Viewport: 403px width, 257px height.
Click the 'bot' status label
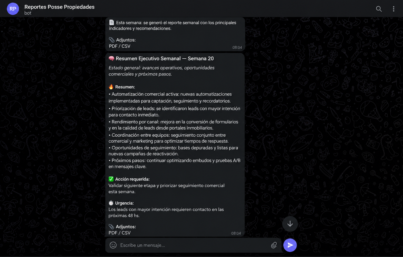click(x=28, y=13)
